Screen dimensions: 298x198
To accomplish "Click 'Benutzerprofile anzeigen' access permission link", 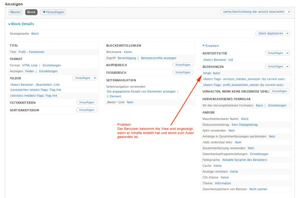I will [x=159, y=58].
